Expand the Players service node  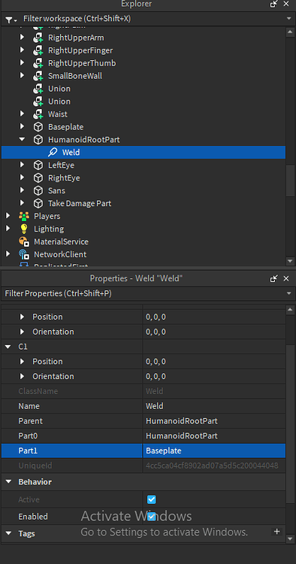pyautogui.click(x=8, y=216)
